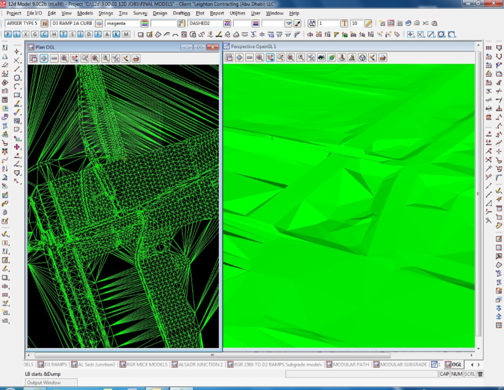
Task: Click the trash icon in status bar
Action: tap(480, 374)
